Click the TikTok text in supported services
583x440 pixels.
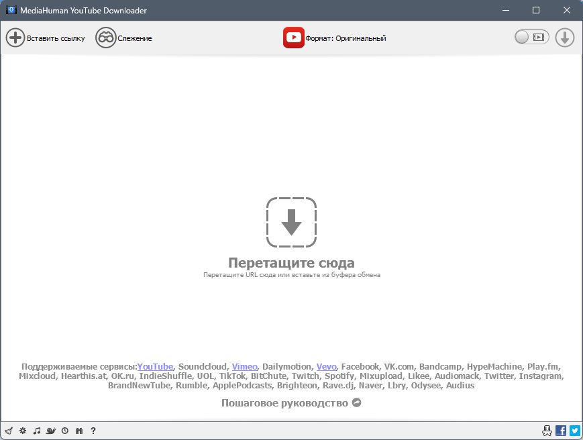click(x=232, y=376)
